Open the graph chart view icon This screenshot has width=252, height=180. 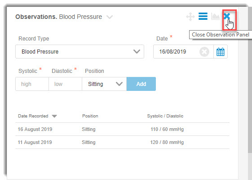coord(215,16)
